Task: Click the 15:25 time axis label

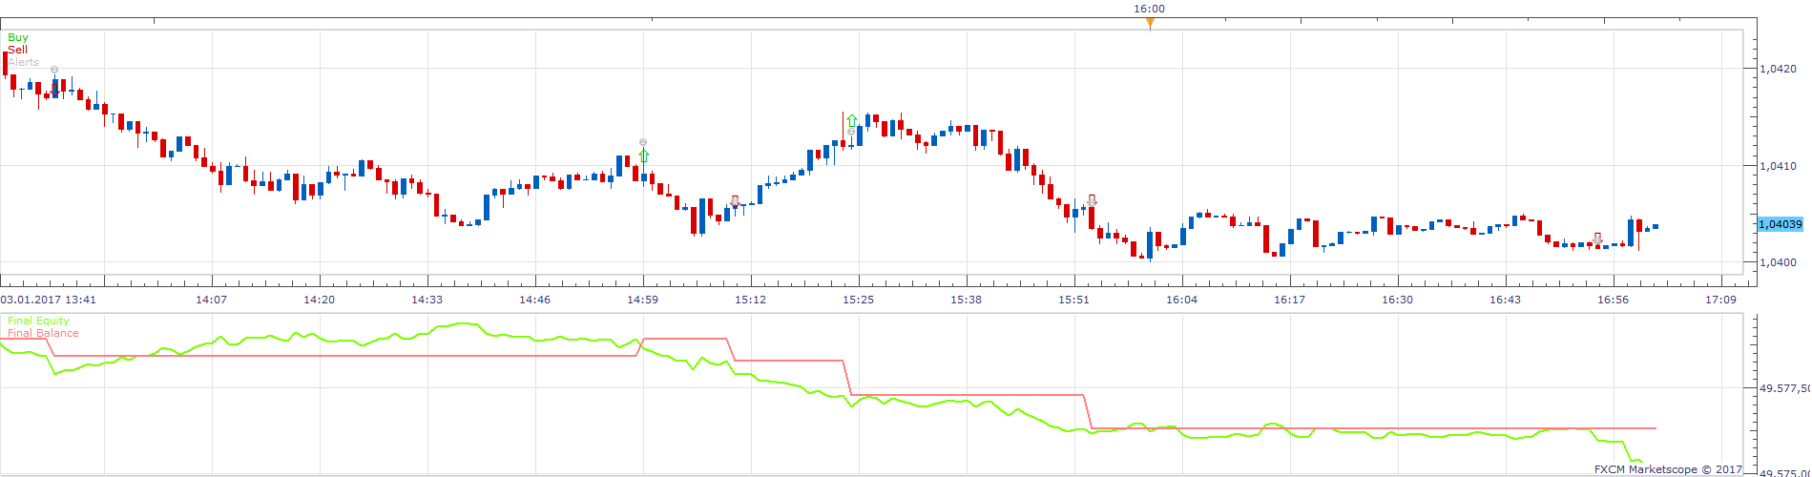Action: pos(858,300)
